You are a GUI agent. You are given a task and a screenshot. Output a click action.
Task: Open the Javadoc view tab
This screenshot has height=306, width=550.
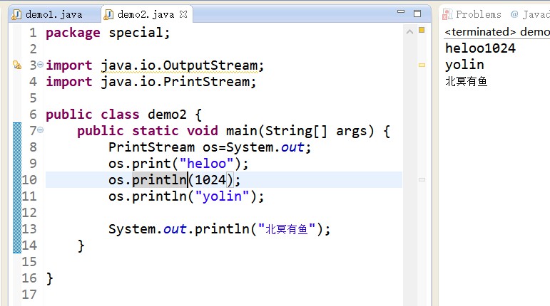[529, 14]
